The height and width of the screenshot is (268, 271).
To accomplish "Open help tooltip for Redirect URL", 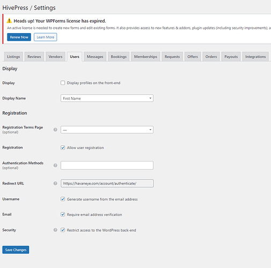I will tap(55, 183).
